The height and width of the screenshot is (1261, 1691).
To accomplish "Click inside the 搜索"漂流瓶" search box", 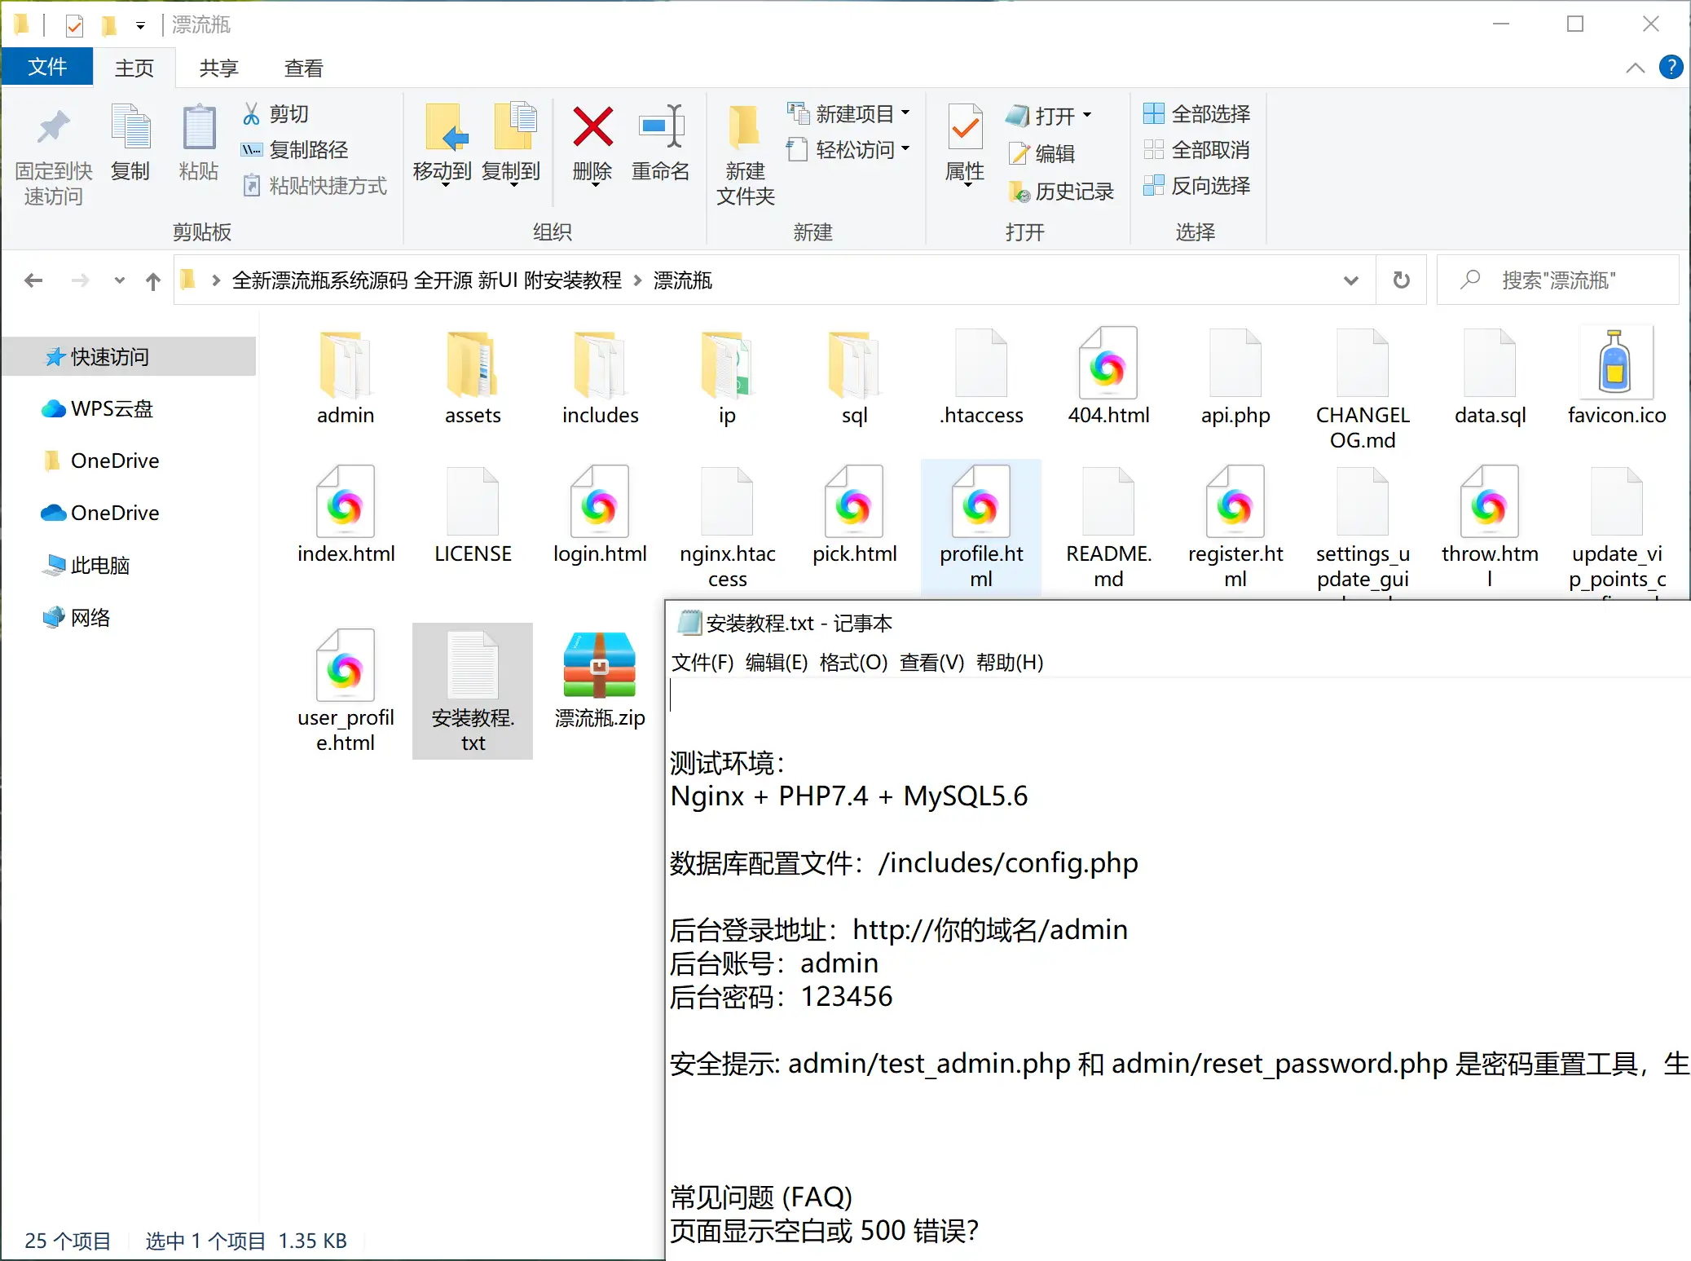I will click(1557, 280).
